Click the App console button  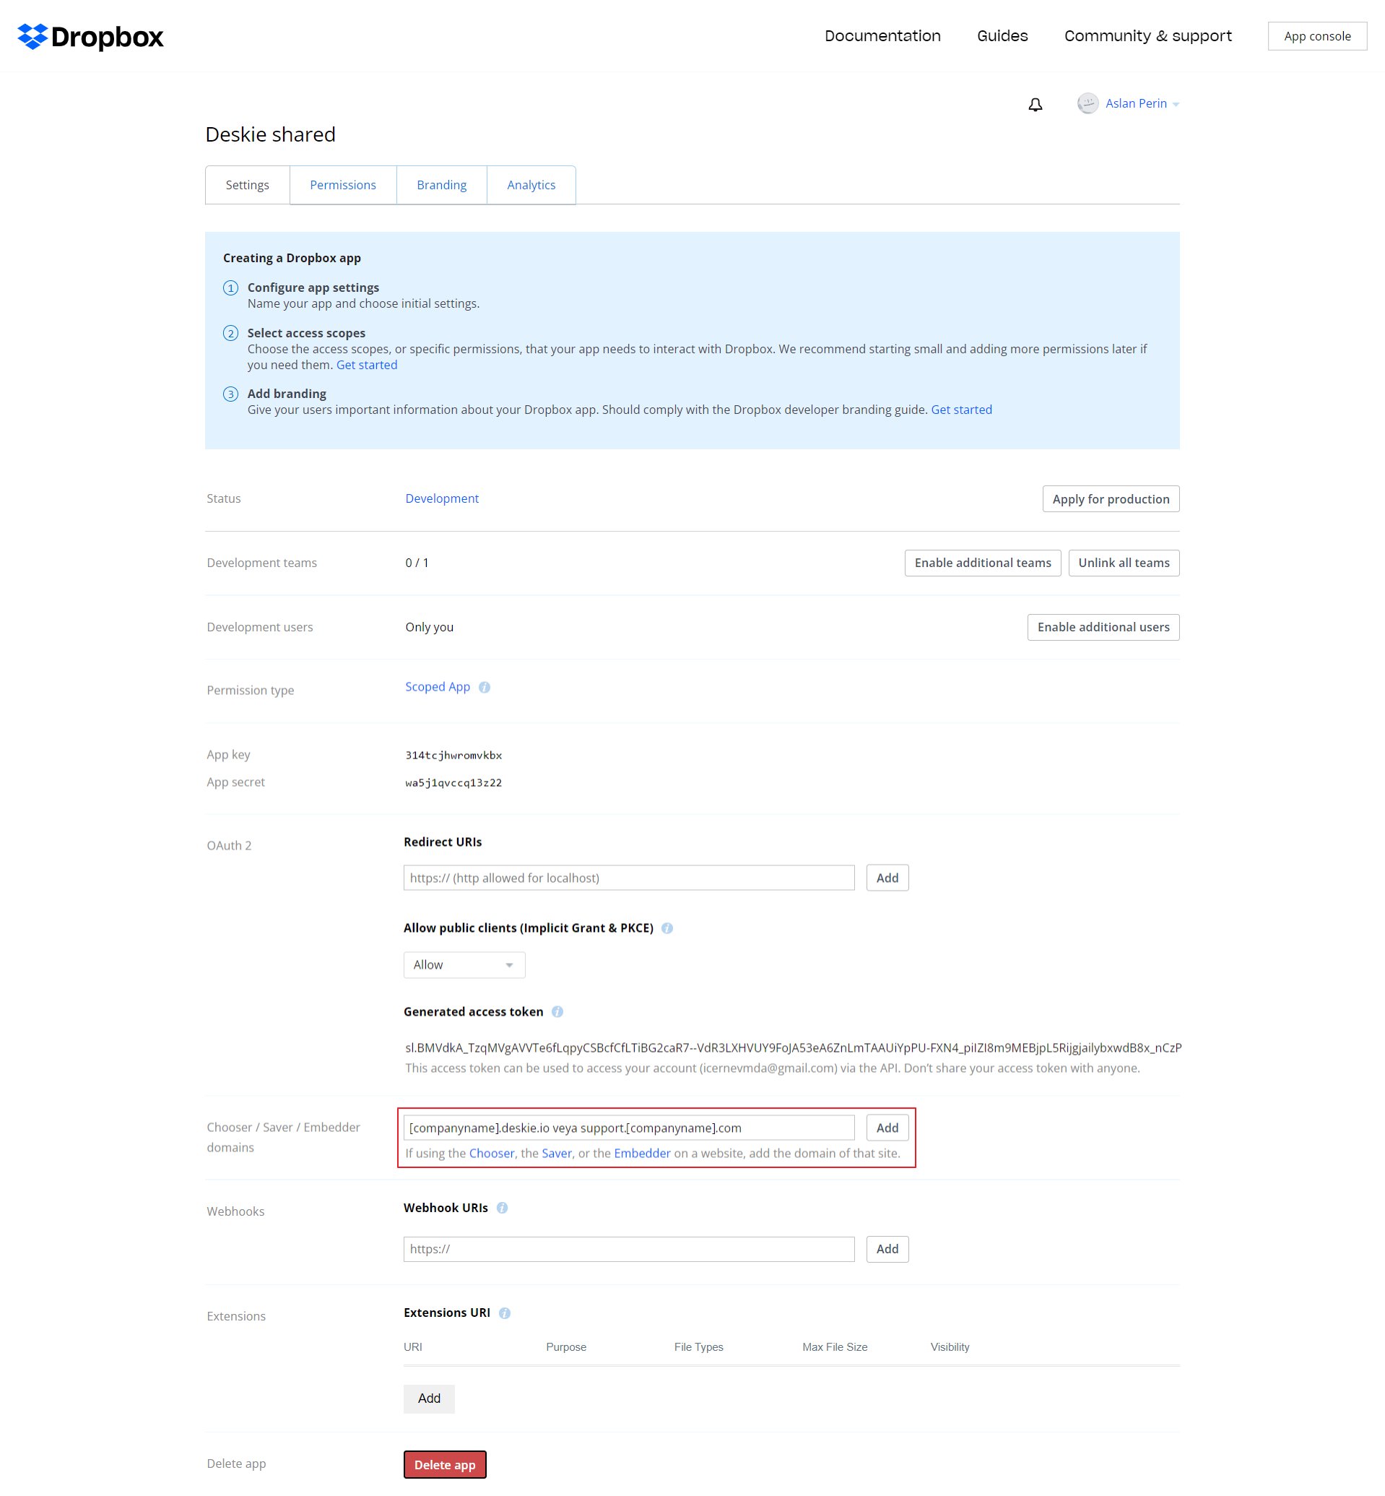click(x=1317, y=36)
